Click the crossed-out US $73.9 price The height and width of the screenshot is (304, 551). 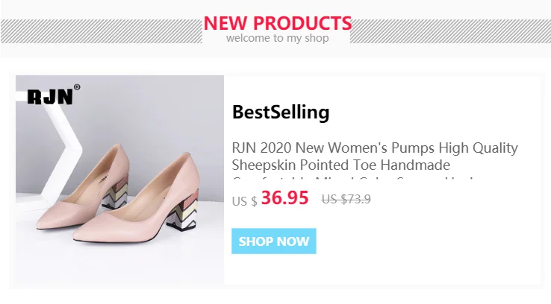coord(346,199)
